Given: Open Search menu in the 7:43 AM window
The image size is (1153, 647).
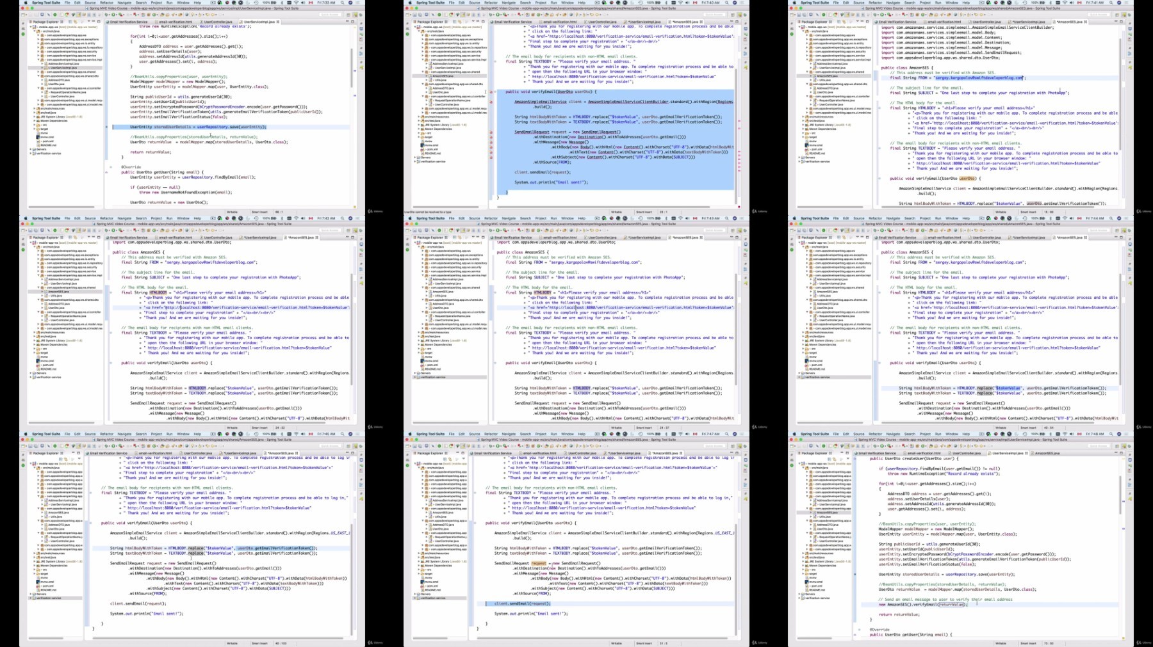Looking at the screenshot, I should click(x=526, y=218).
